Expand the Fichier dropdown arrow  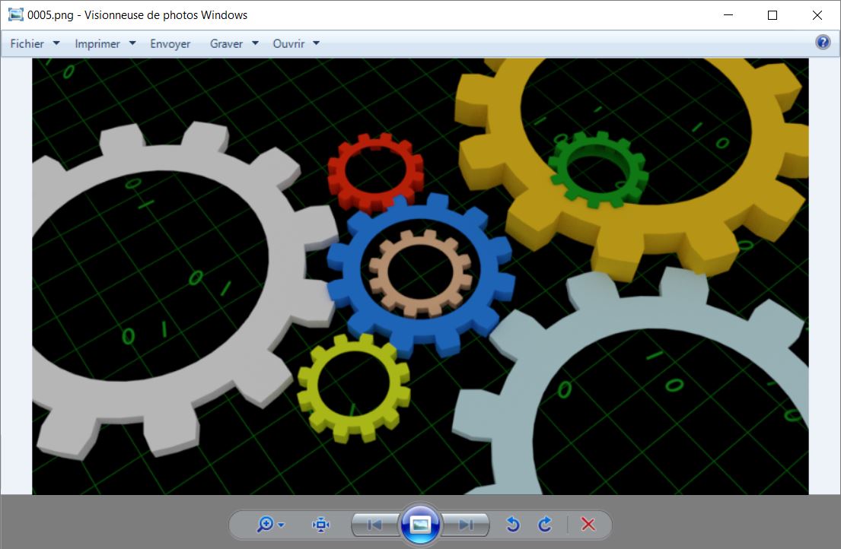56,43
